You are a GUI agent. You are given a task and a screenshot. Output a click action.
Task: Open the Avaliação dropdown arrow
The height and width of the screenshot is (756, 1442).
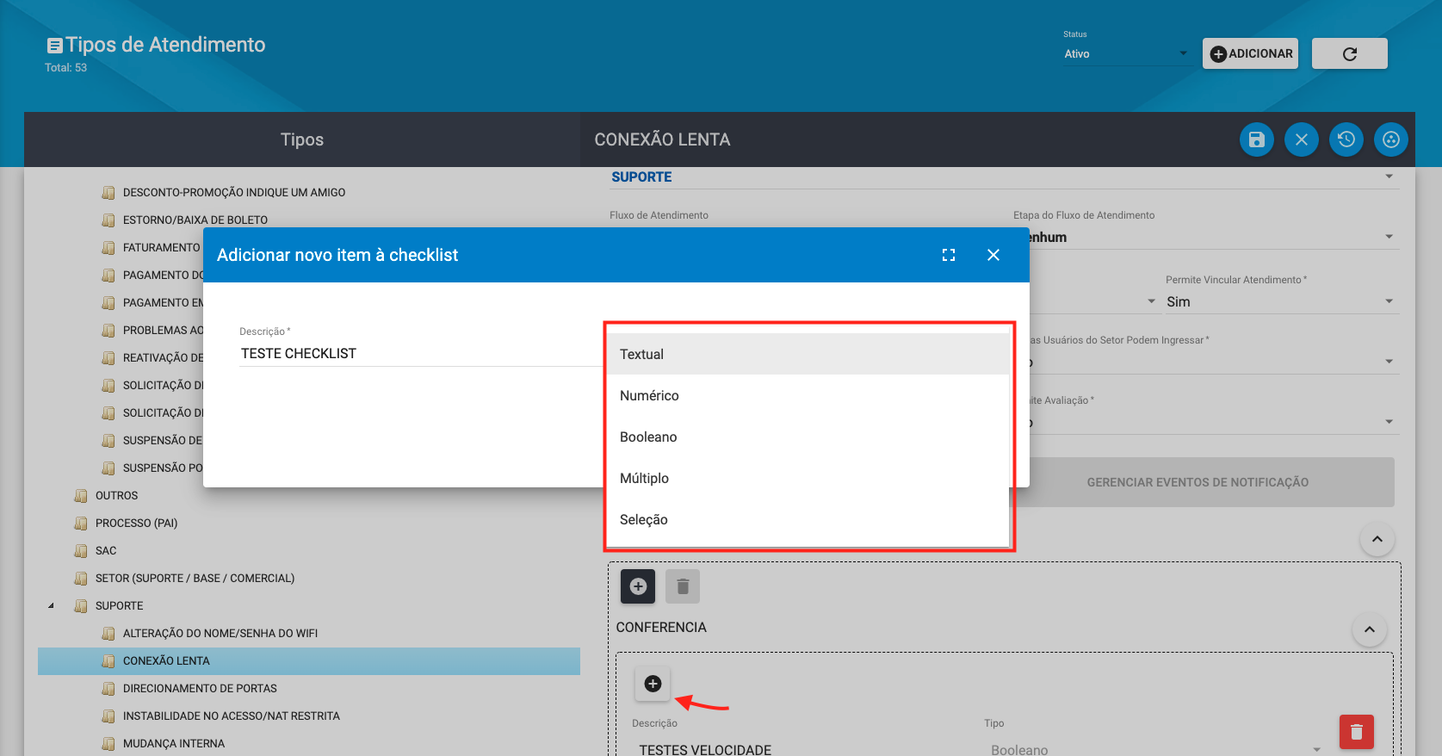(x=1389, y=422)
